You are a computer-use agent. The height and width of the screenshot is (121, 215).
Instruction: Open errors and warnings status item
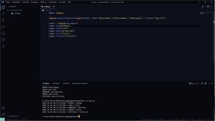[x=25, y=119]
